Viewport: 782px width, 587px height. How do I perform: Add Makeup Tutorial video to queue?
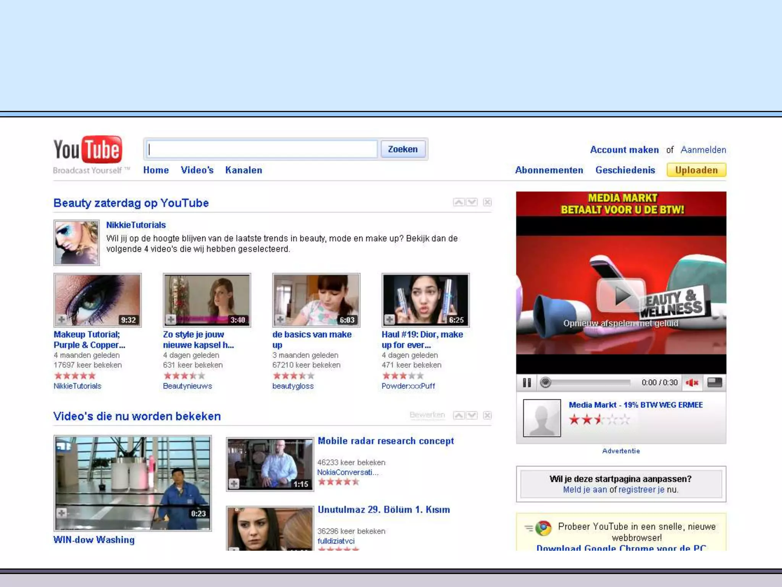(x=61, y=319)
